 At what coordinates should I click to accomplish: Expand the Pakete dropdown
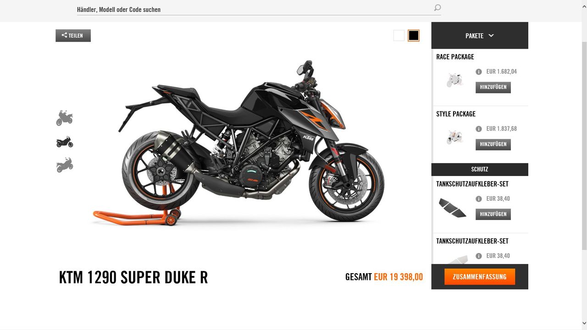pyautogui.click(x=480, y=35)
